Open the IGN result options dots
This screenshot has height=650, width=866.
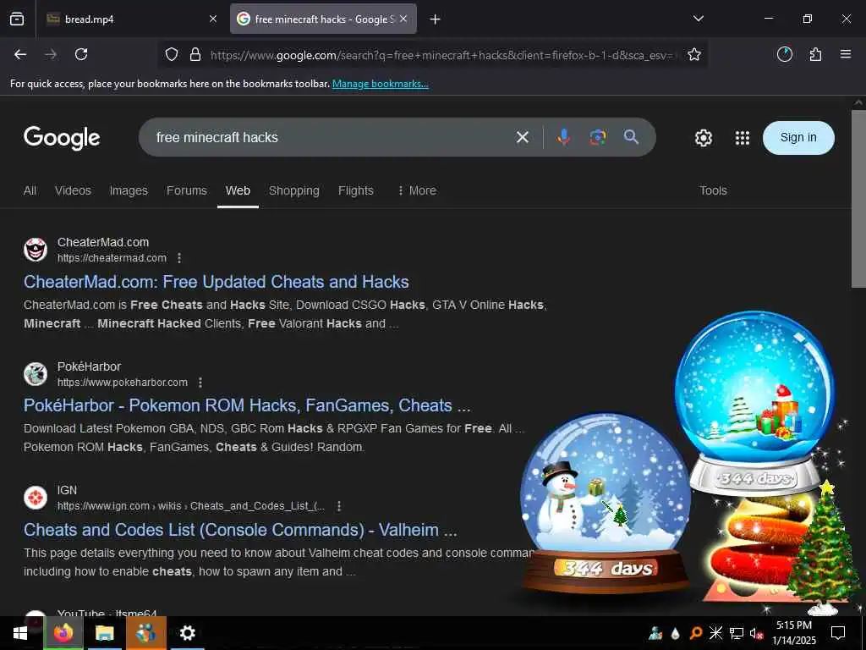click(x=339, y=506)
